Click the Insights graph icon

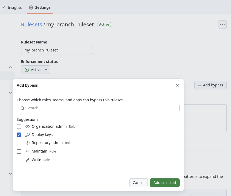click(x=3, y=7)
